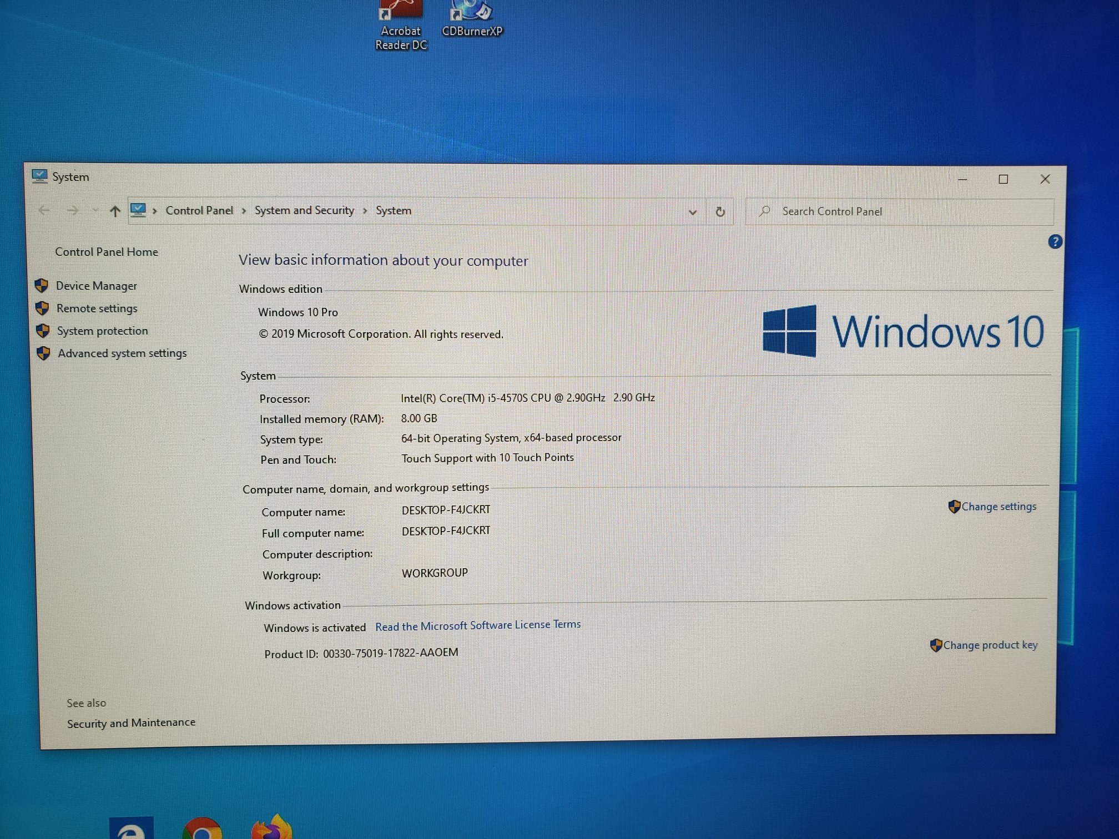Viewport: 1119px width, 839px height.
Task: Minimize the System window
Action: point(962,179)
